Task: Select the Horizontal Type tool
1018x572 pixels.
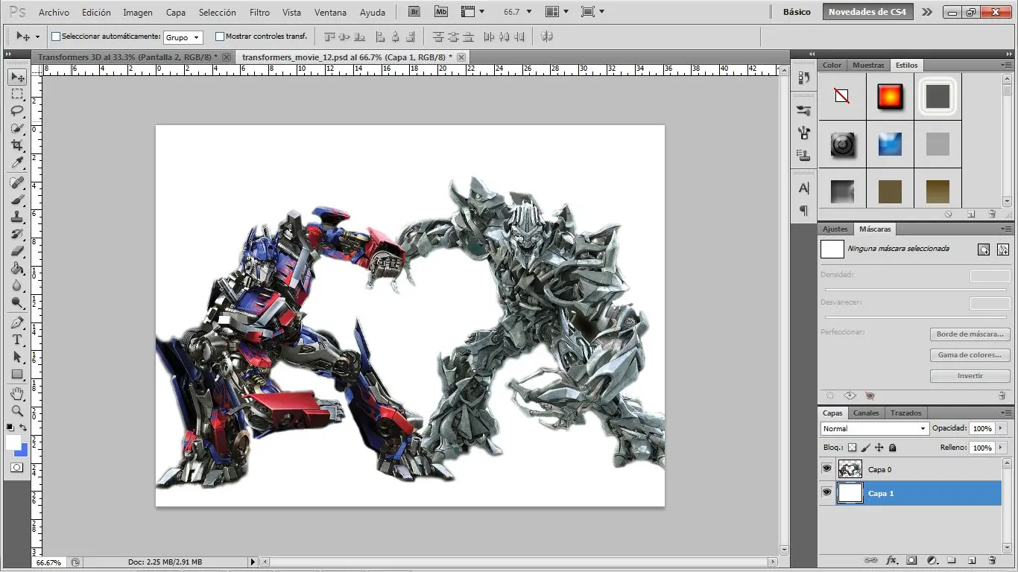Action: (x=17, y=340)
